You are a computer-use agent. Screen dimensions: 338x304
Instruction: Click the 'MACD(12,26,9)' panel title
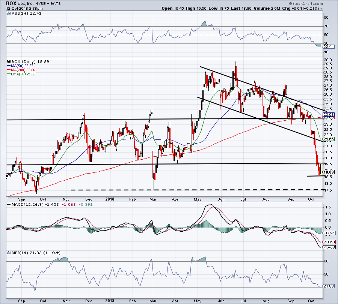point(27,204)
